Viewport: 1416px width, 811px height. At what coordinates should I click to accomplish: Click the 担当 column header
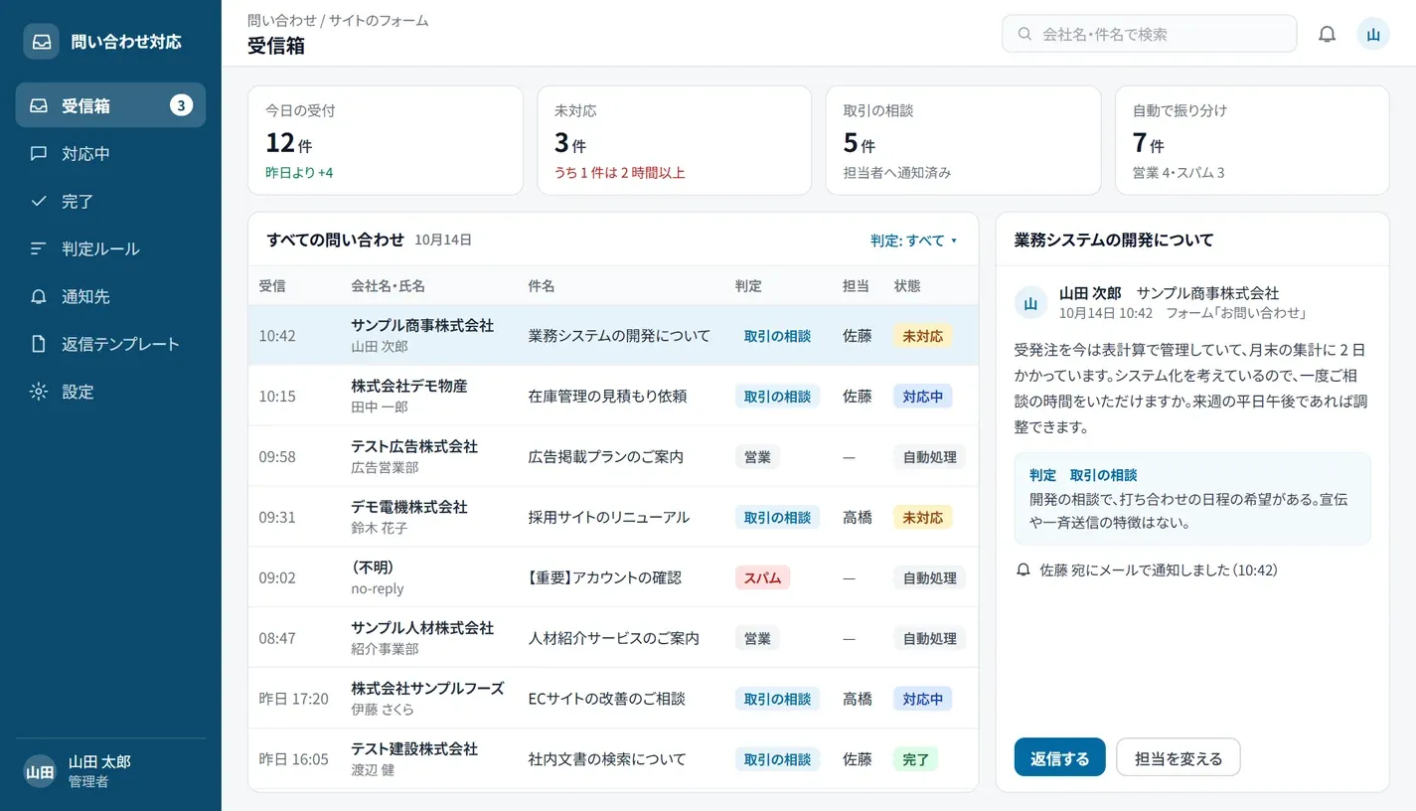[856, 286]
